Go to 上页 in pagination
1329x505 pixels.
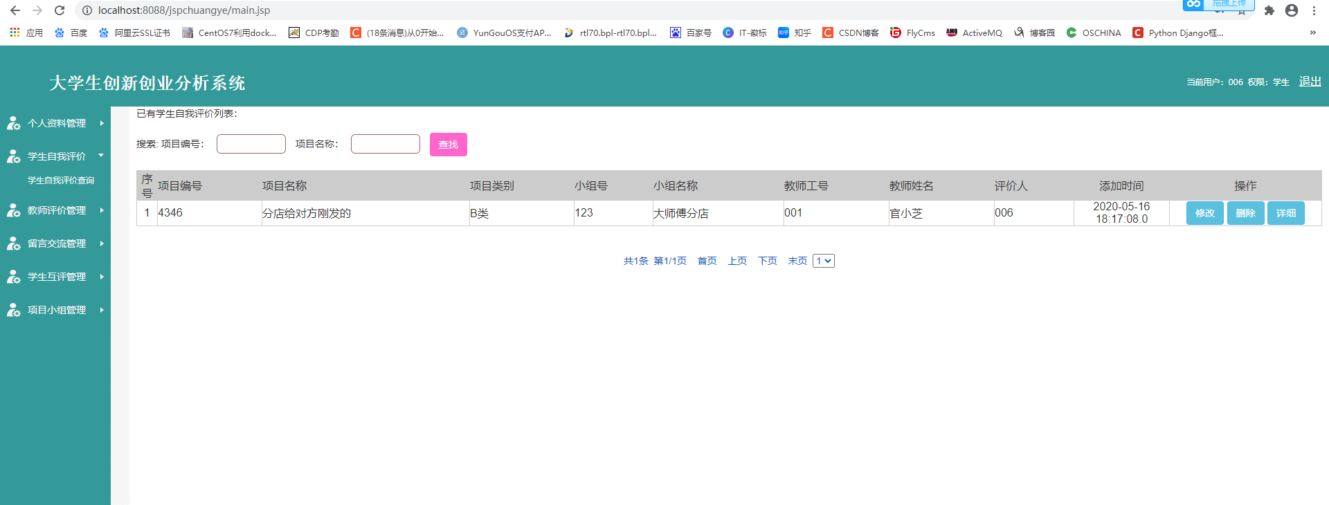737,261
